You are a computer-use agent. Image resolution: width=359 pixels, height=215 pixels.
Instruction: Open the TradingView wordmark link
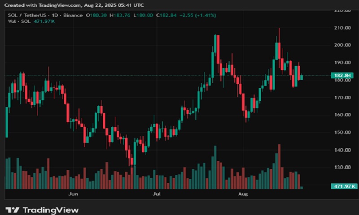(x=50, y=210)
